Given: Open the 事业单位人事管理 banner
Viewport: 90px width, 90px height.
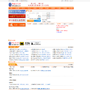Looking at the screenshot, I should 17,20.
